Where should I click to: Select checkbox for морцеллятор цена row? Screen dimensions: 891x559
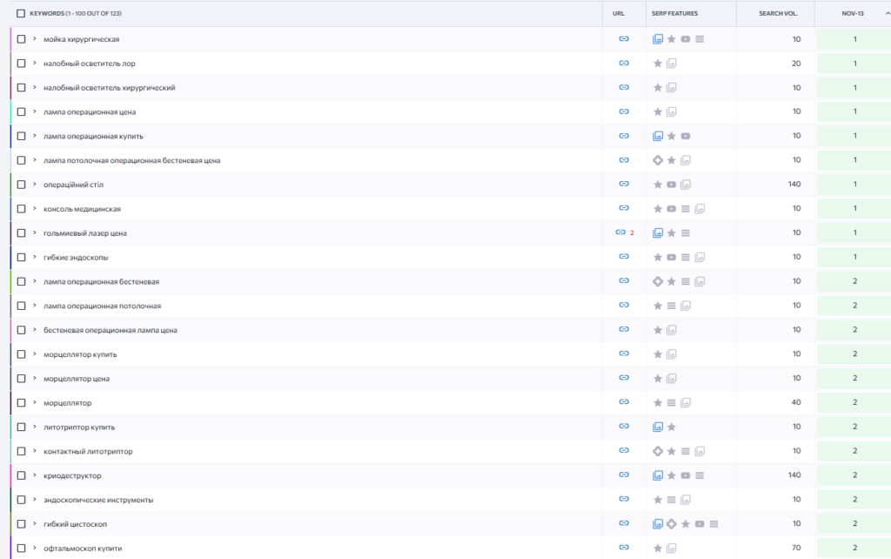pyautogui.click(x=21, y=378)
